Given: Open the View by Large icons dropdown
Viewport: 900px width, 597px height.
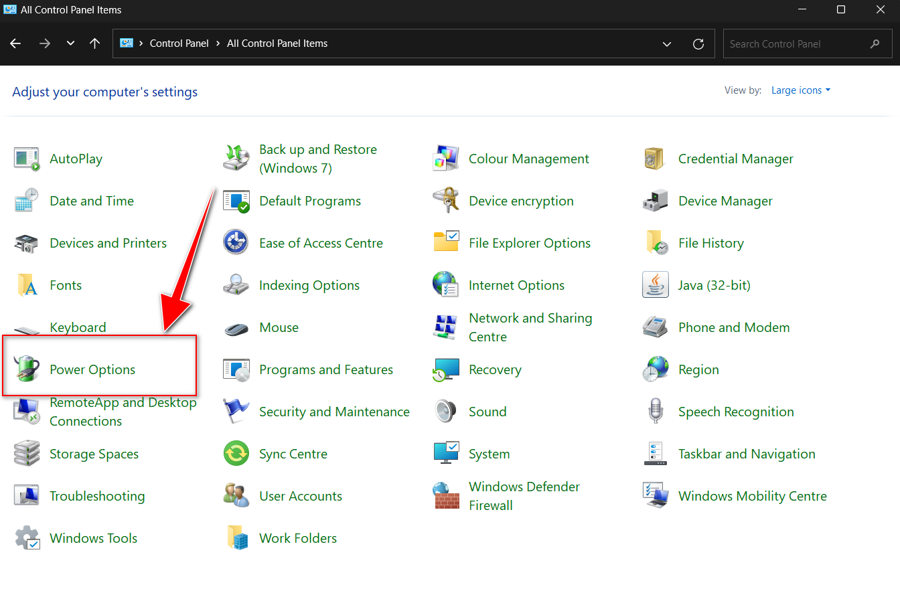Looking at the screenshot, I should coord(801,90).
